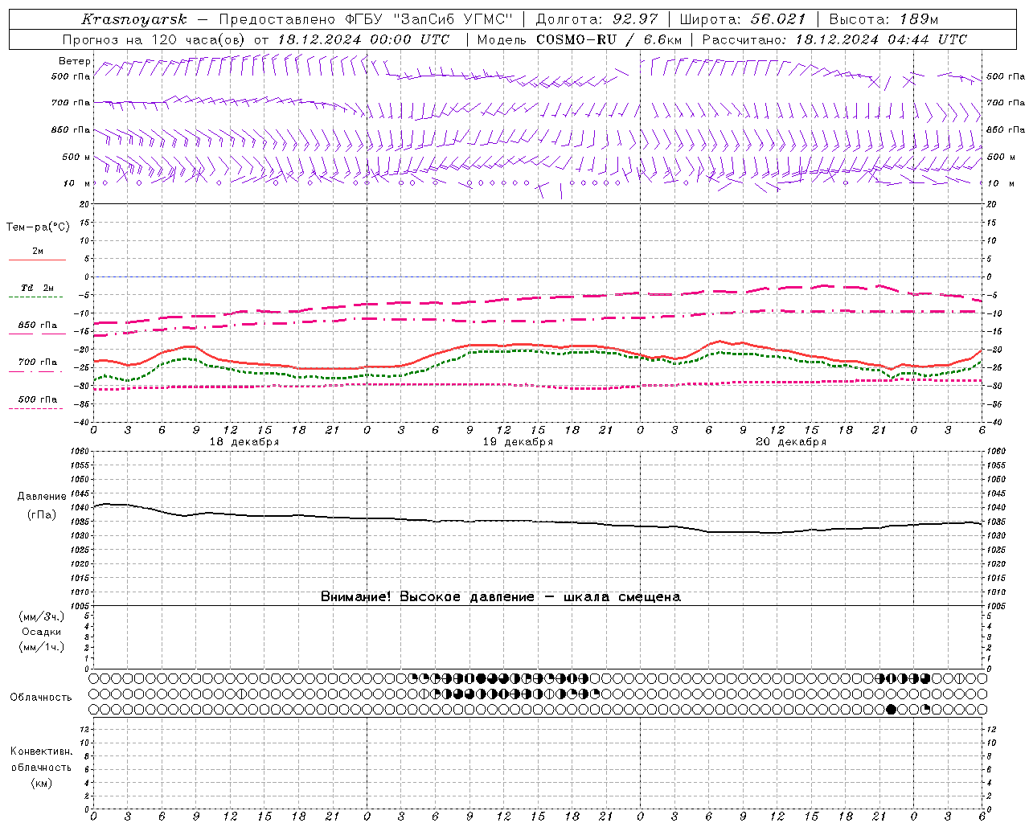Screen dimensions: 1029x823
Task: Click the computed time 18.12.2024 04:44 UTC
Action: tap(881, 39)
